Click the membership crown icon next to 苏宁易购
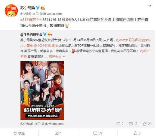Screen dimensions: 155x137 tap(43, 8)
